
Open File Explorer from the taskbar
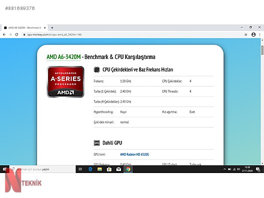(x=99, y=169)
